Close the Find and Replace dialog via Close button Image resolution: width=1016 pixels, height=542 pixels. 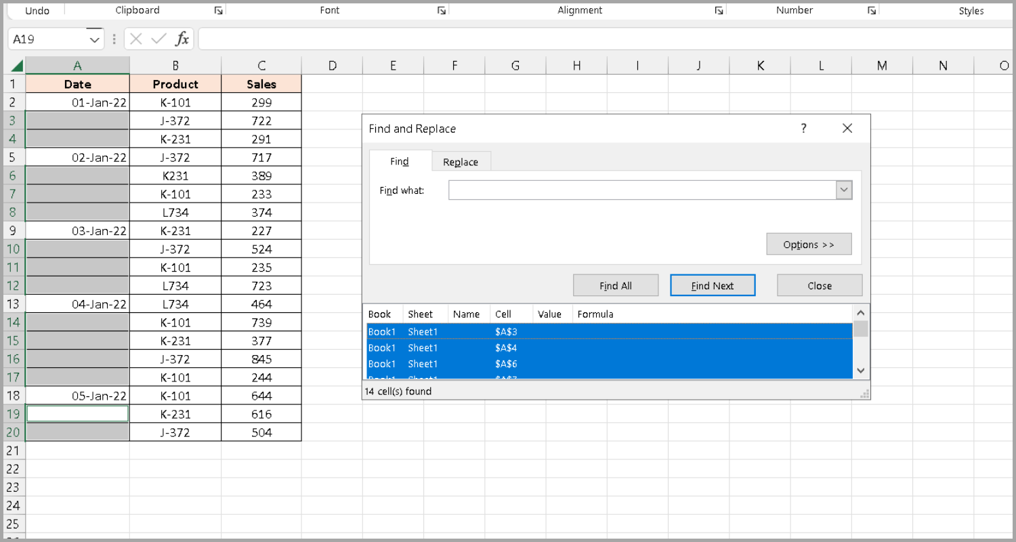coord(820,285)
